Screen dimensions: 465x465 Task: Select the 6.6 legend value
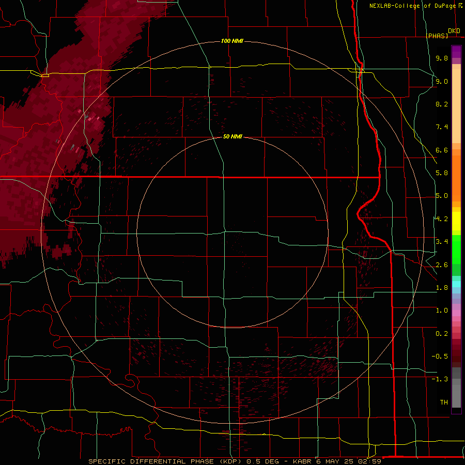point(442,150)
